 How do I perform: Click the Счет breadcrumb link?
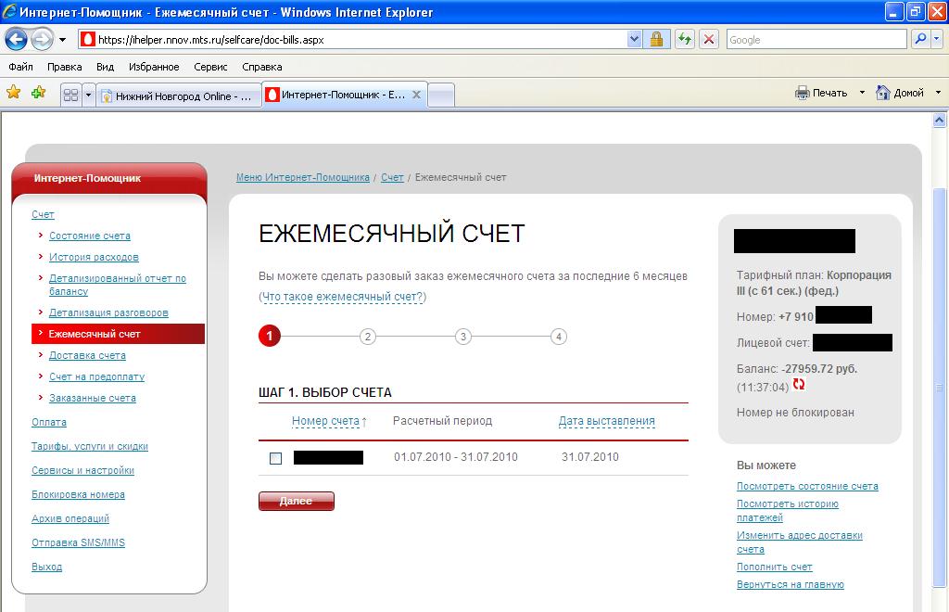tap(392, 177)
